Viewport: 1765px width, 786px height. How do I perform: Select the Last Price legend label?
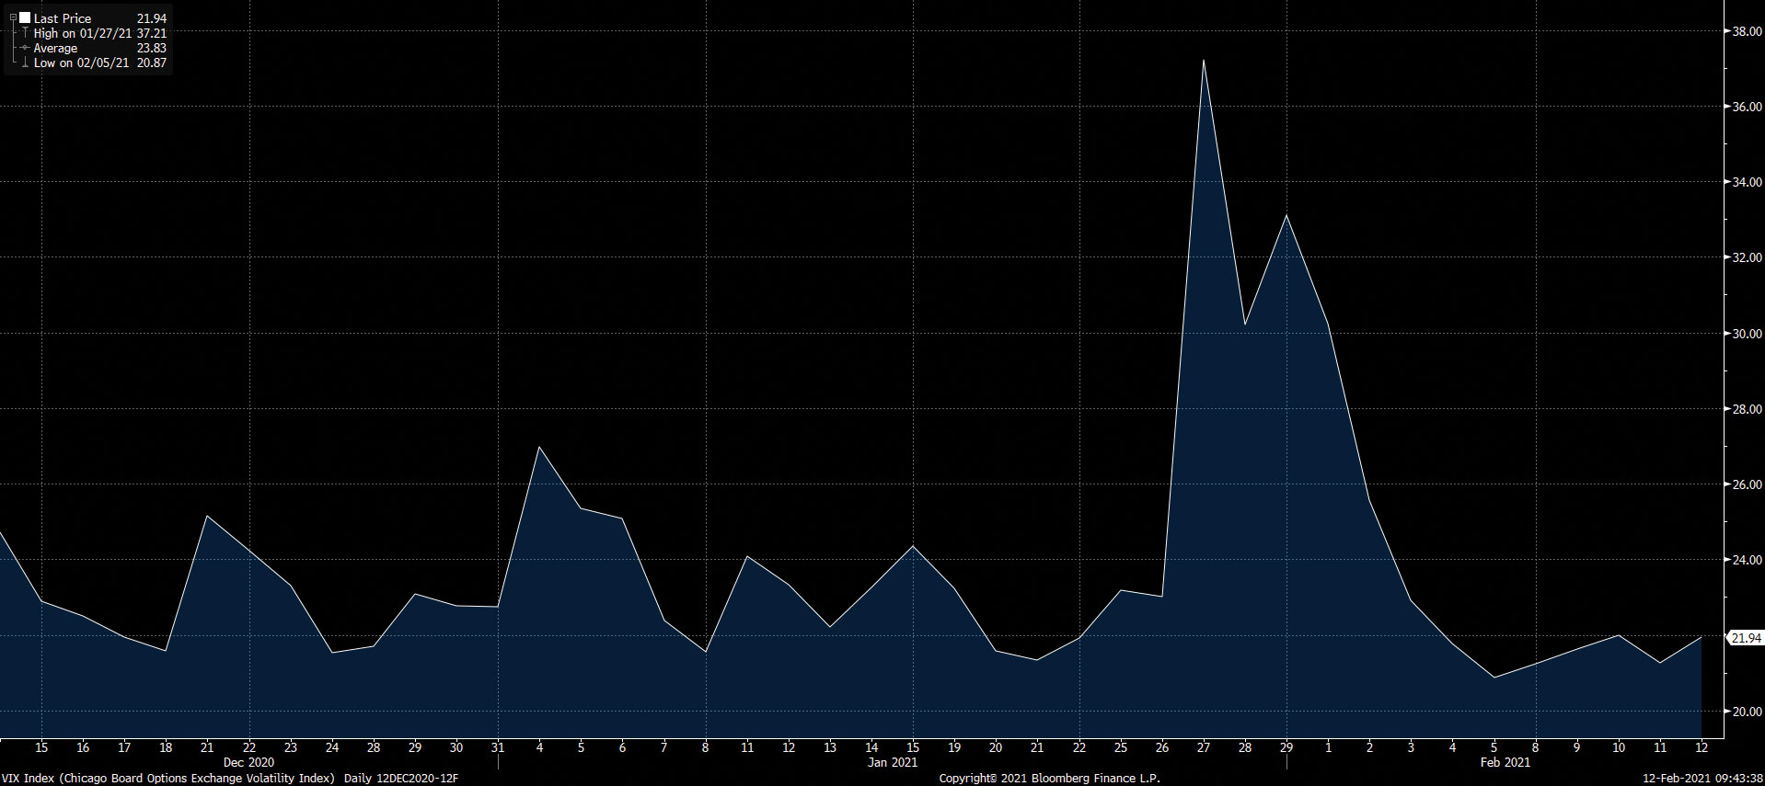63,18
